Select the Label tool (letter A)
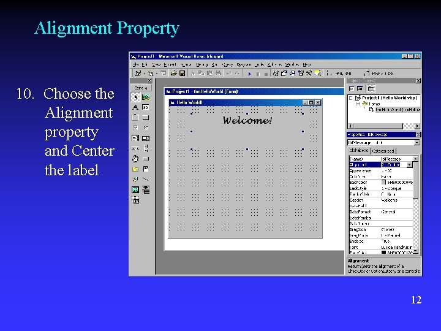Viewport: 441px width, 331px height. [135, 107]
